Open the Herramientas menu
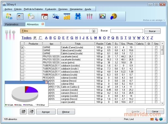 tap(76, 9)
